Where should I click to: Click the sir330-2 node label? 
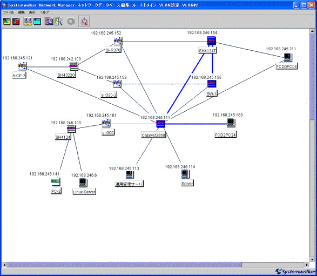[109, 95]
